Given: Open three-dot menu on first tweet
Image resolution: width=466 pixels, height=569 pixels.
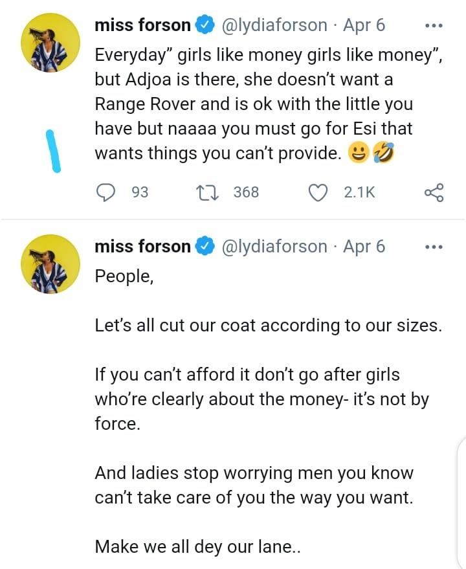Looking at the screenshot, I should (433, 26).
